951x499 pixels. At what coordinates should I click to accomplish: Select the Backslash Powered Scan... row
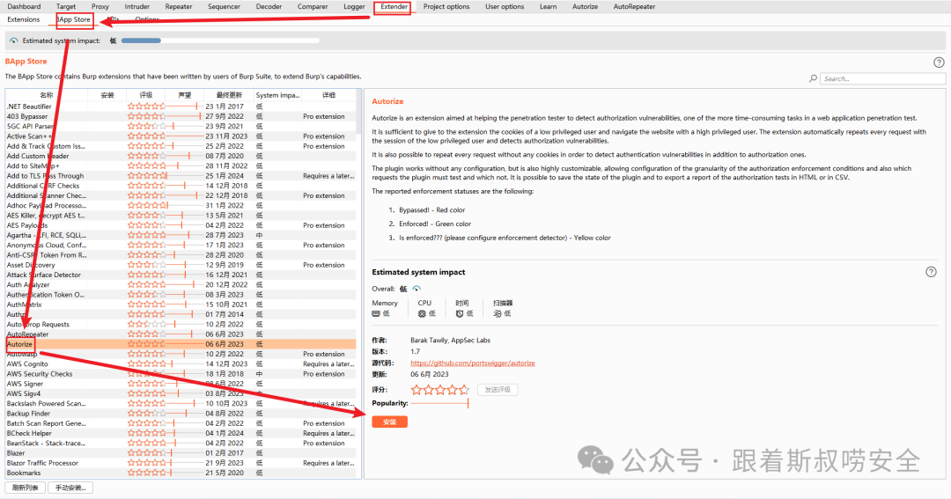point(181,403)
